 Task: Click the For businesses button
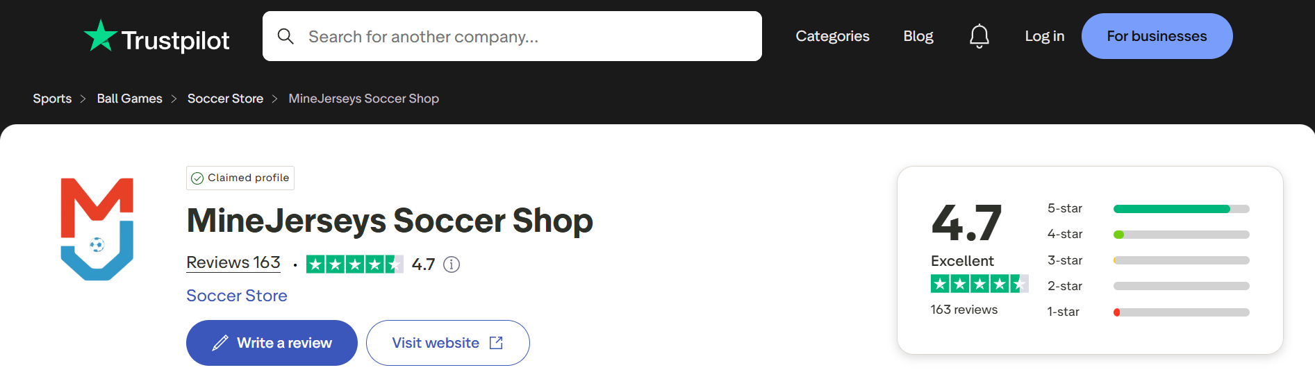pos(1157,36)
